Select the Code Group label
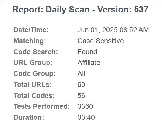This screenshot has height=131, width=162. tap(34, 74)
